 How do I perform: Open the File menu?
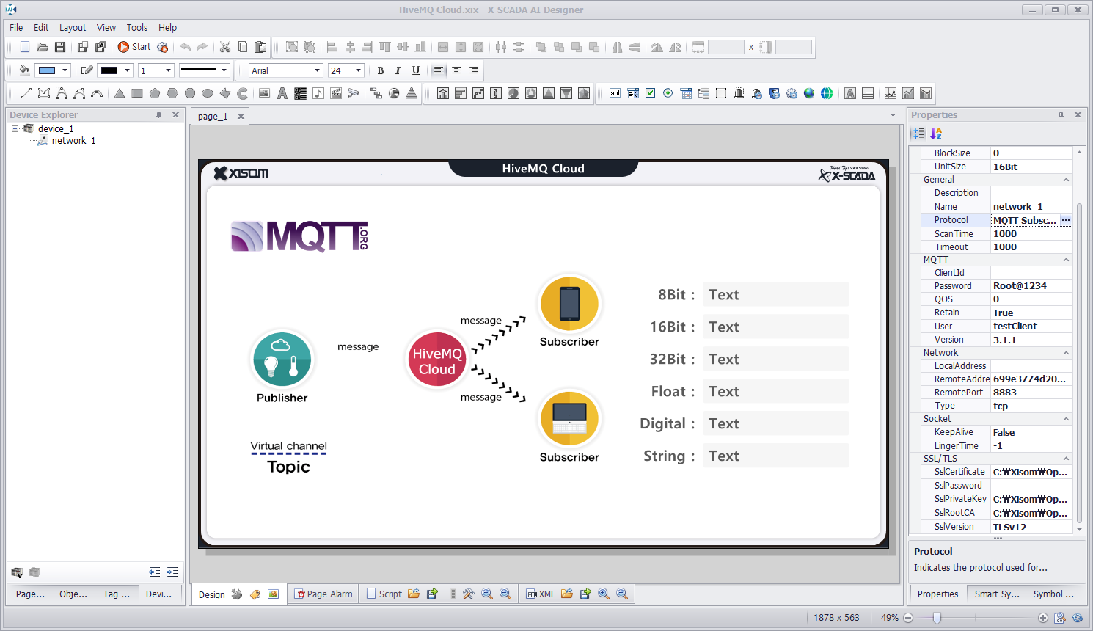[x=16, y=27]
